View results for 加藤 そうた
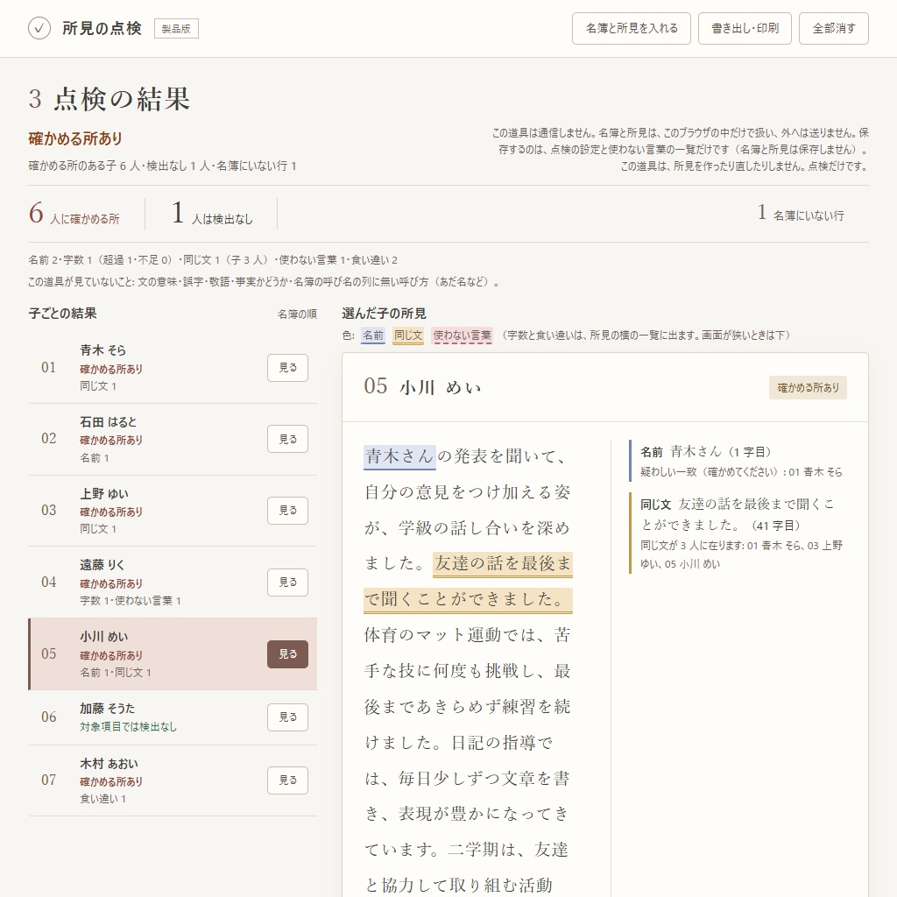 tap(287, 717)
